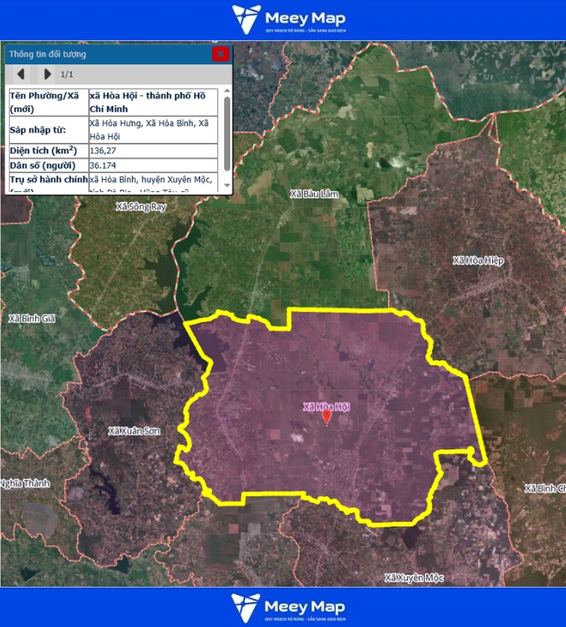Click the red map pin on Xã Hòa Hội
This screenshot has width=566, height=627.
[326, 417]
